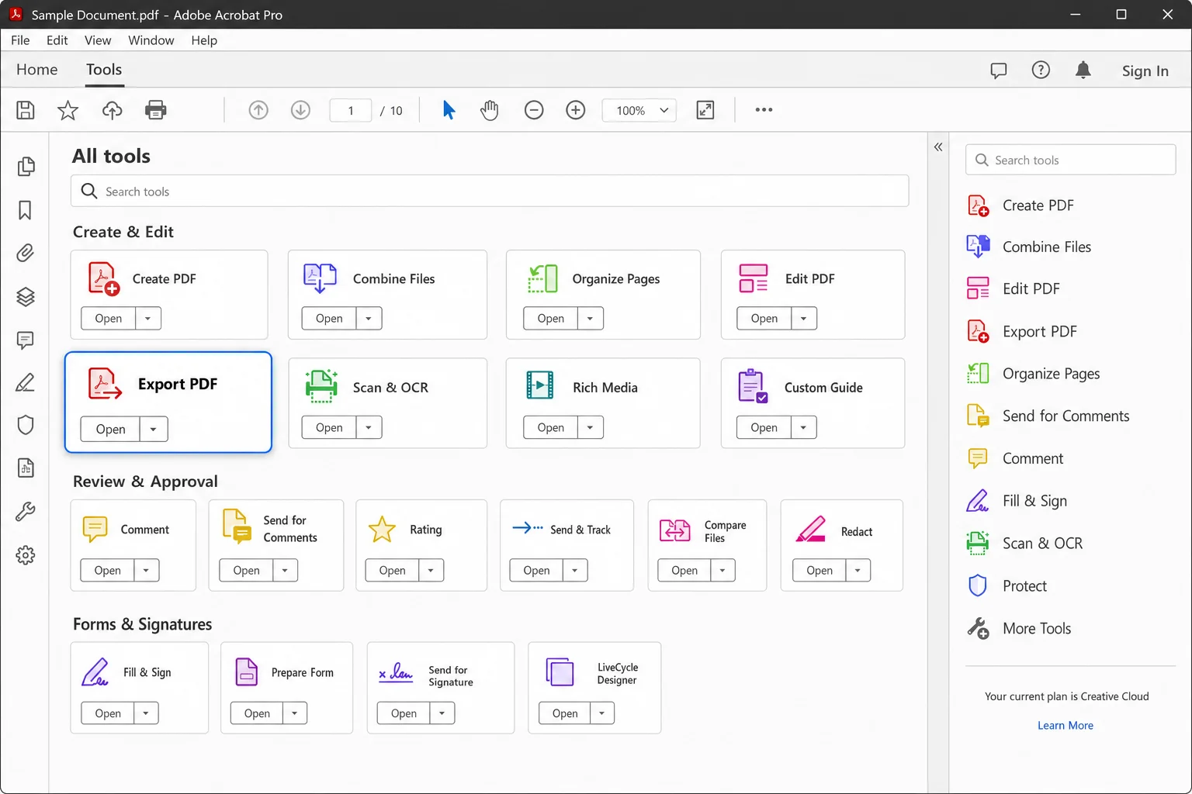Click the fit page fullscreen icon

point(705,110)
